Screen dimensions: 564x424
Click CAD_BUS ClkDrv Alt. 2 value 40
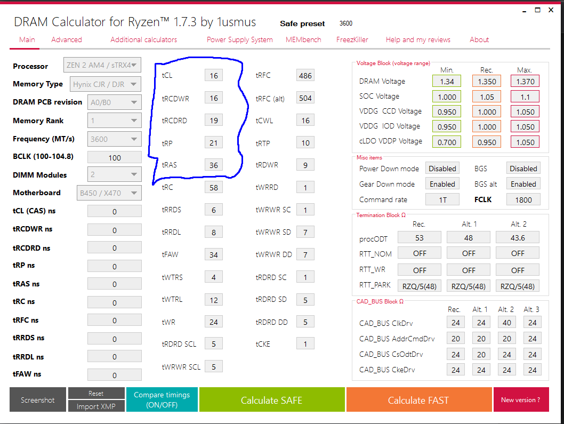tap(507, 323)
